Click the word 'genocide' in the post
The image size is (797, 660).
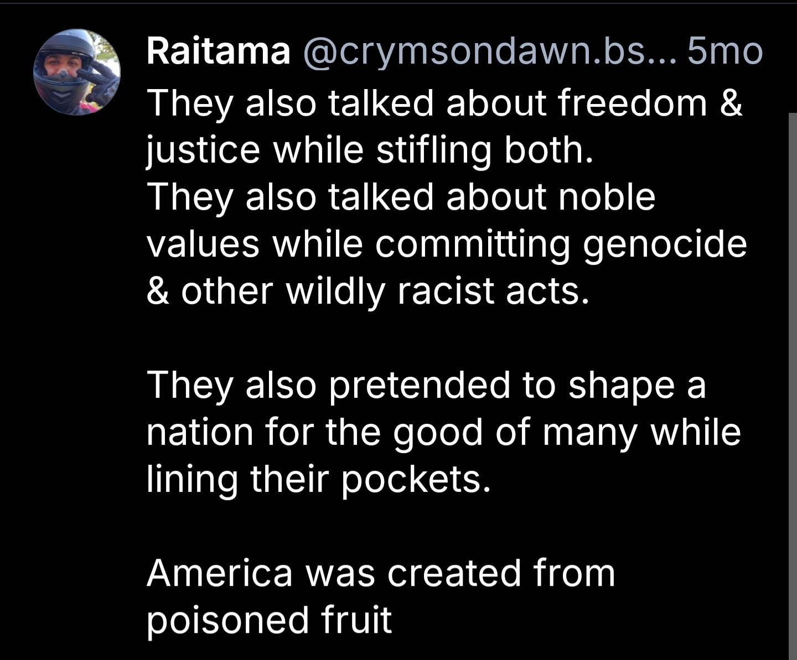click(x=665, y=244)
